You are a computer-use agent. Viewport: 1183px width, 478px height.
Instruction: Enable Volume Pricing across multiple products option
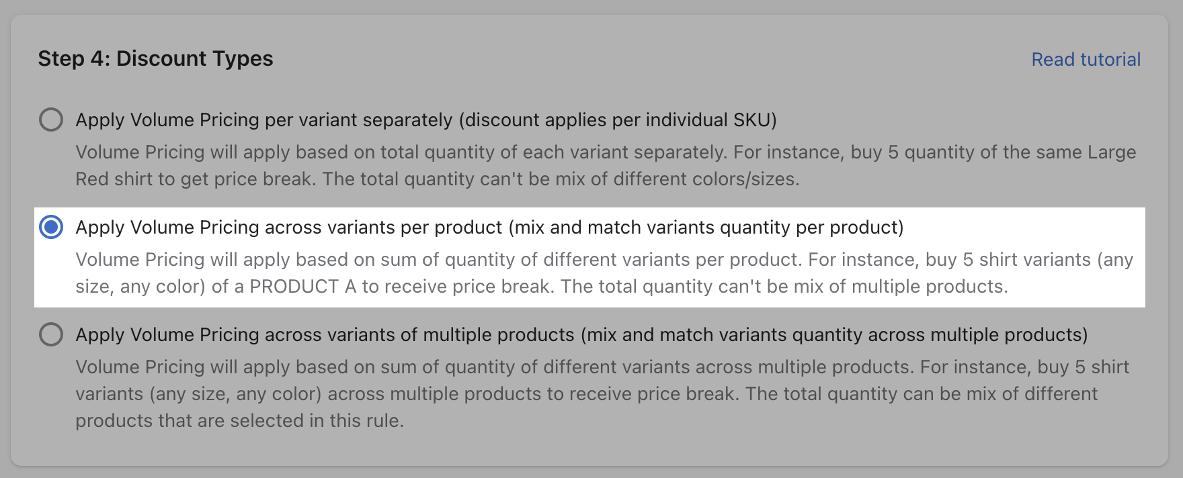click(52, 334)
